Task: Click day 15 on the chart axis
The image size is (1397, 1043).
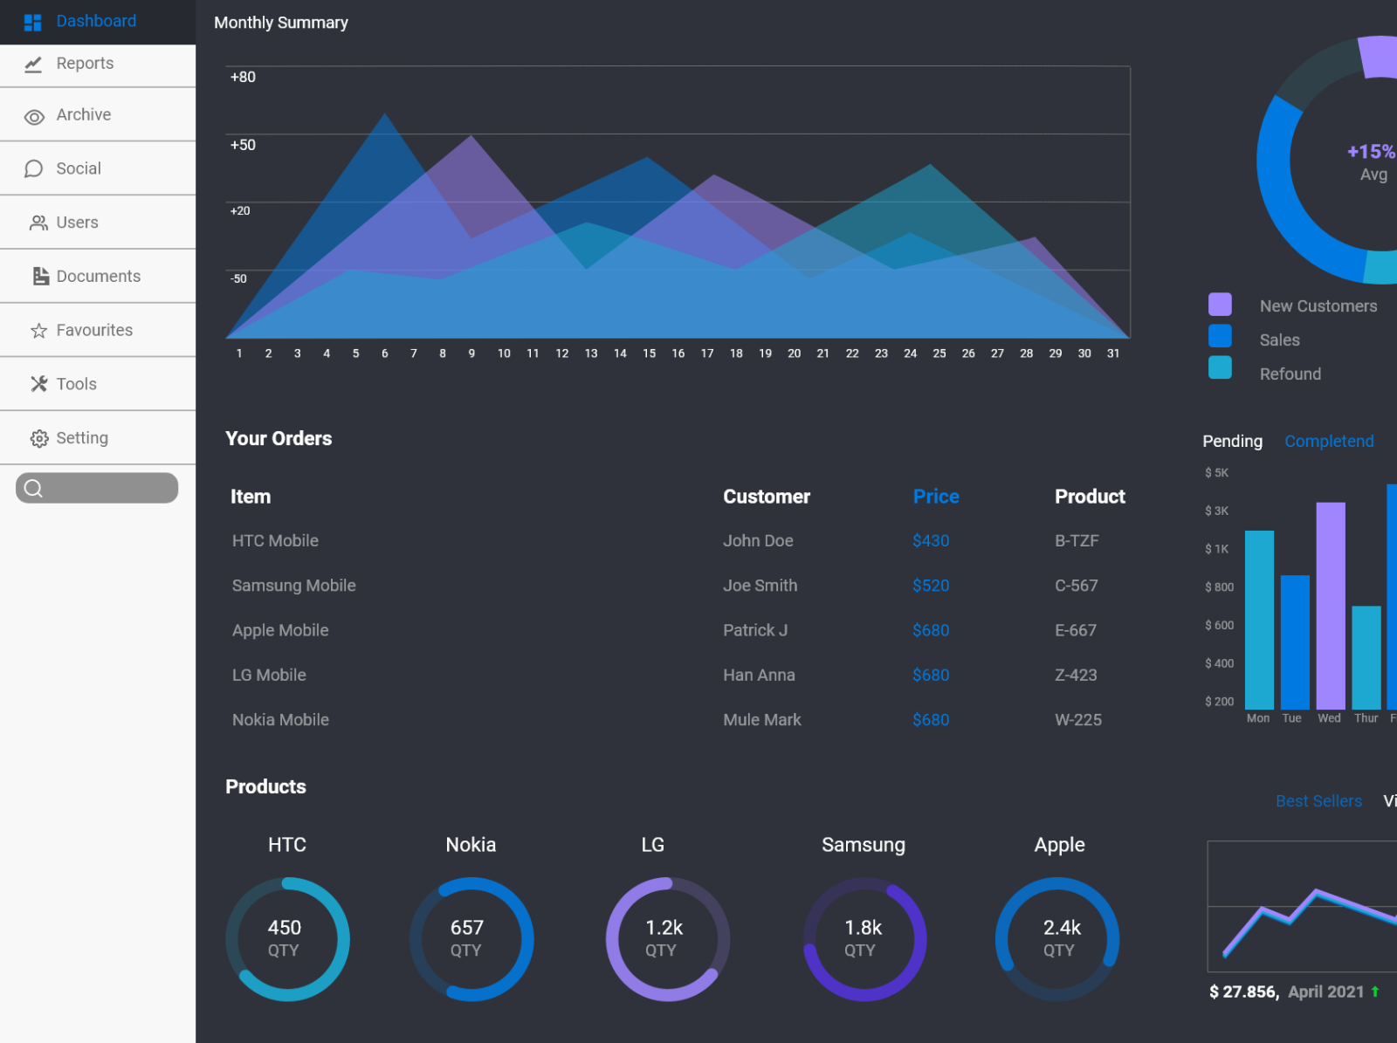Action: click(x=650, y=353)
